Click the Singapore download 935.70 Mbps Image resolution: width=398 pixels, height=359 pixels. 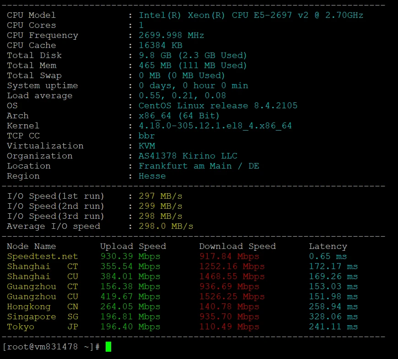tap(229, 317)
